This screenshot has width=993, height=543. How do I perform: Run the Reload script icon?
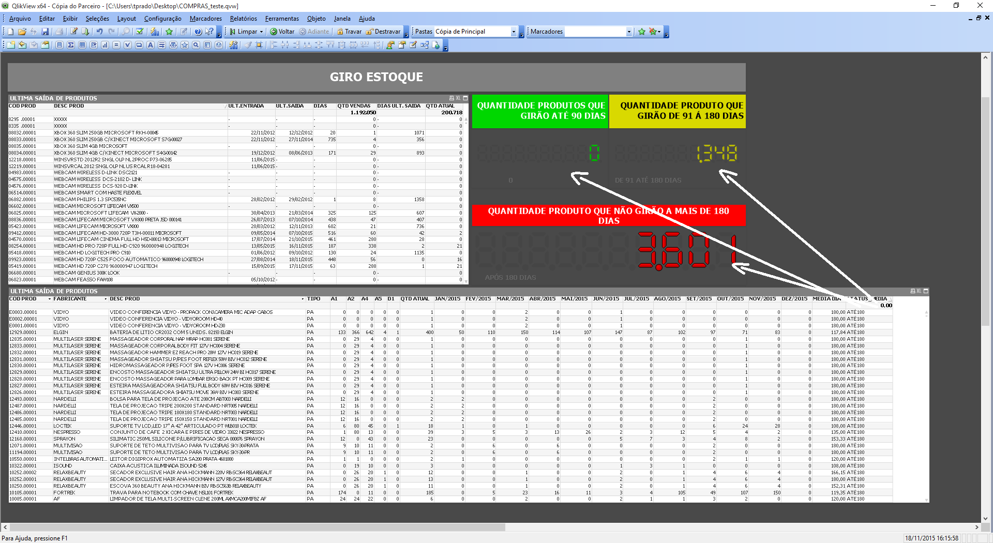(85, 32)
